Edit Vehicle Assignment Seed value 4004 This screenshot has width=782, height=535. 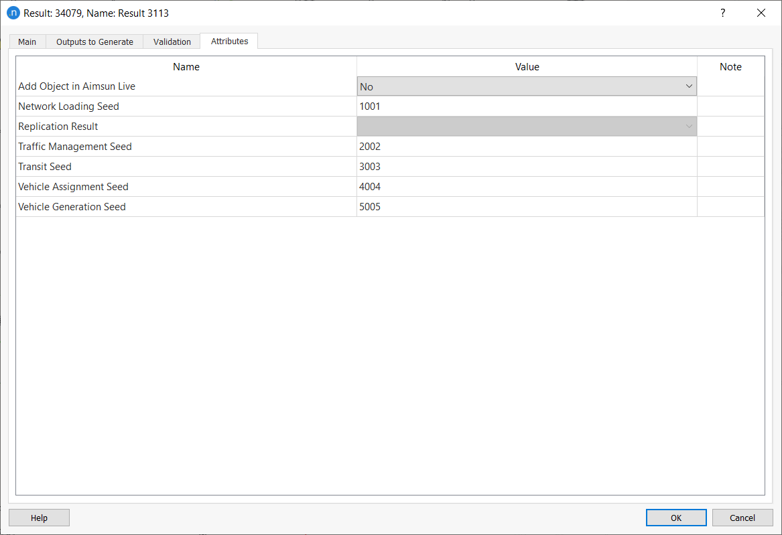click(527, 187)
